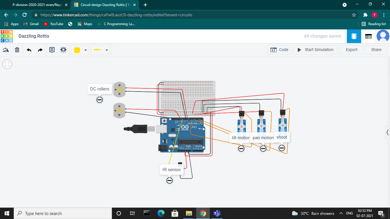Select the shoot annotation label

282,137
